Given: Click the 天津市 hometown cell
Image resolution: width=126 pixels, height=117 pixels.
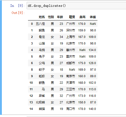Looking at the screenshot, I should click(x=71, y=83).
